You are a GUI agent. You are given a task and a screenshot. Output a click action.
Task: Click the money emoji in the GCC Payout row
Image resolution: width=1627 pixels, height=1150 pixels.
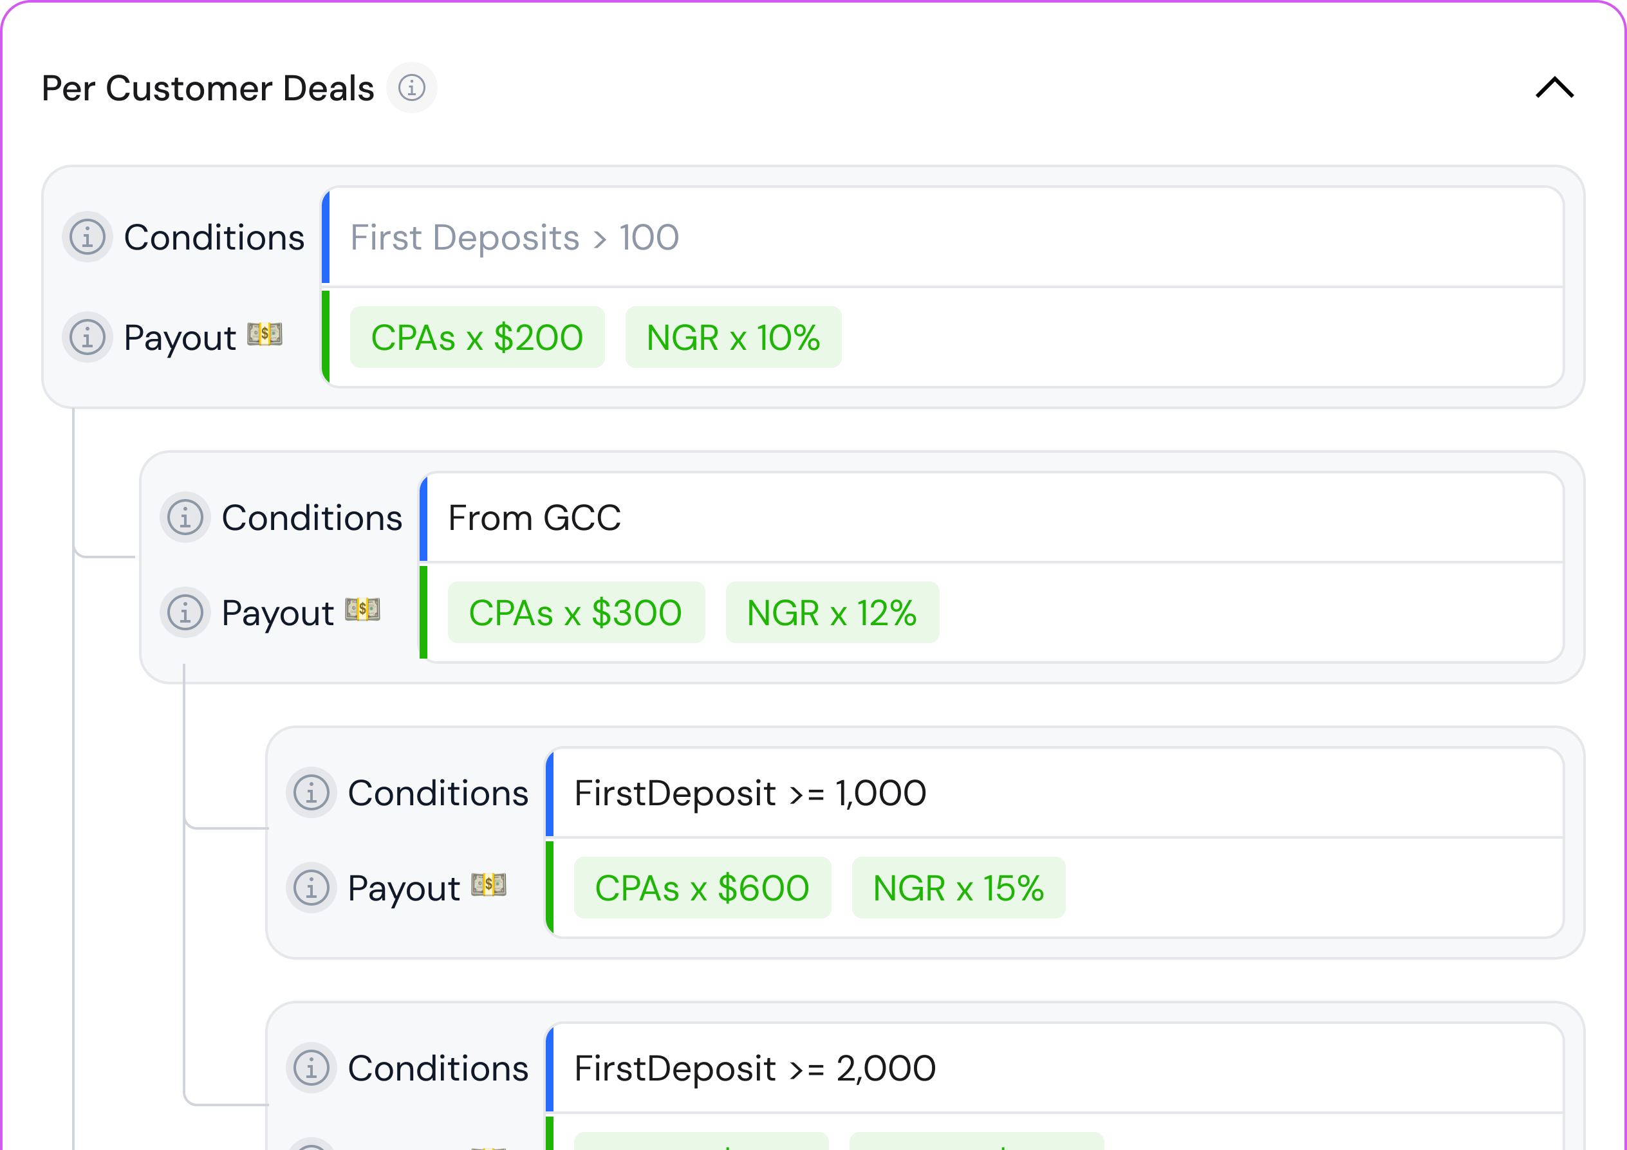pyautogui.click(x=363, y=609)
